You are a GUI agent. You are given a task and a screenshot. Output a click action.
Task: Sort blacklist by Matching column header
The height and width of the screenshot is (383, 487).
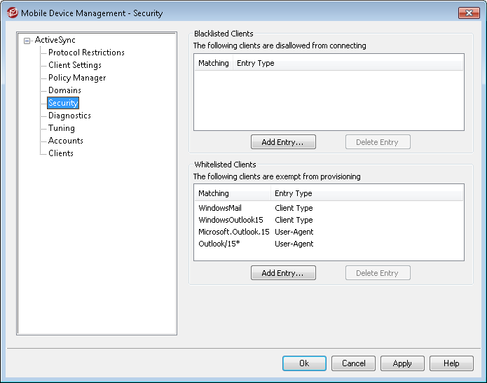[x=213, y=63]
